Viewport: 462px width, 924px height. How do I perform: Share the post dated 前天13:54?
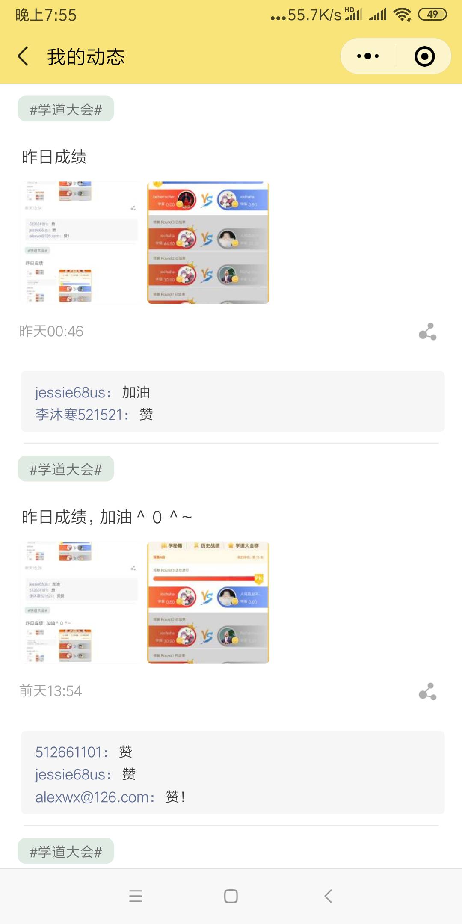(x=427, y=691)
